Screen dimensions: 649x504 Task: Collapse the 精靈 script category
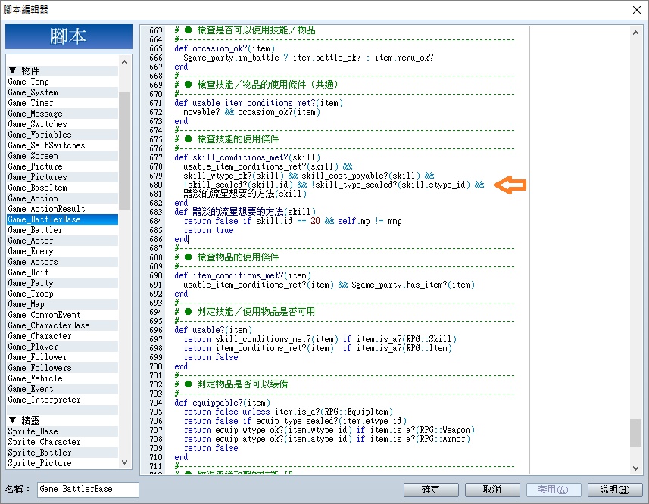coord(12,421)
